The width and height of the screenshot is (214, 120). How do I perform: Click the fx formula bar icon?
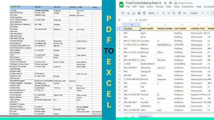[136, 20]
